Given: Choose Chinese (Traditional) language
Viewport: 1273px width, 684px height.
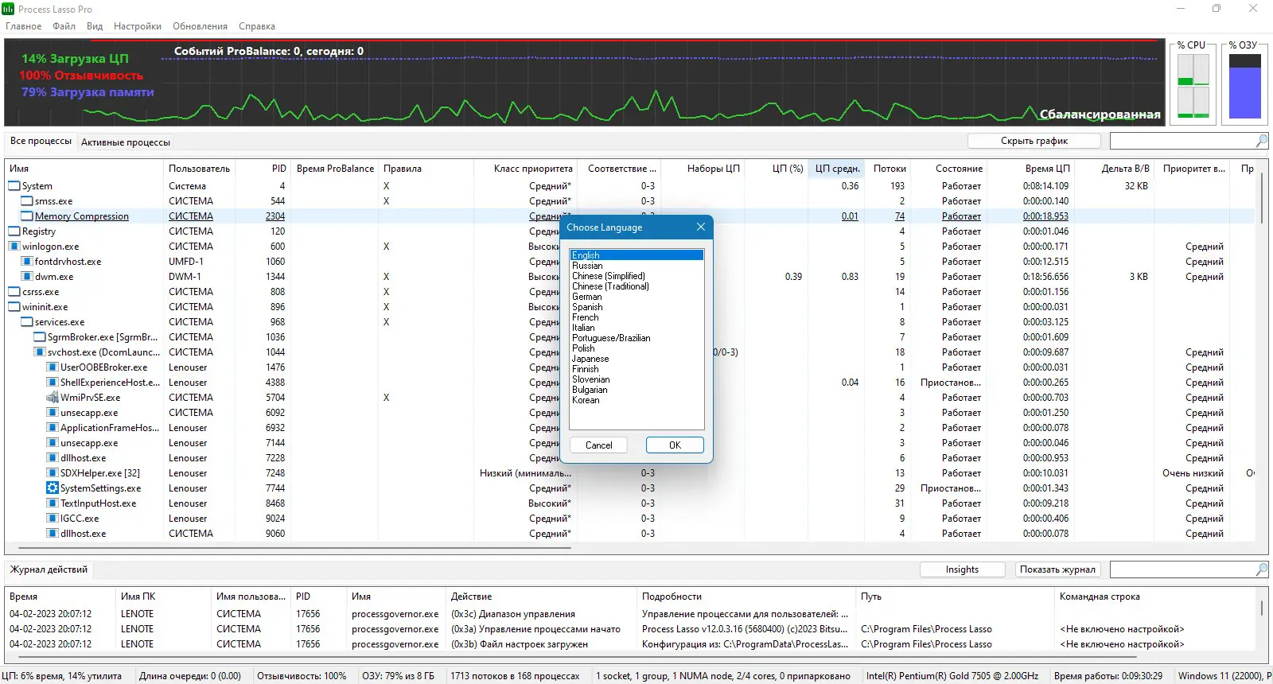Looking at the screenshot, I should 610,286.
